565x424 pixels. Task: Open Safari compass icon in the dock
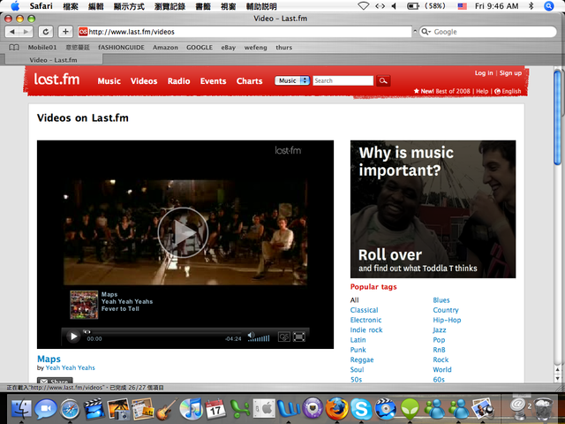[70, 409]
